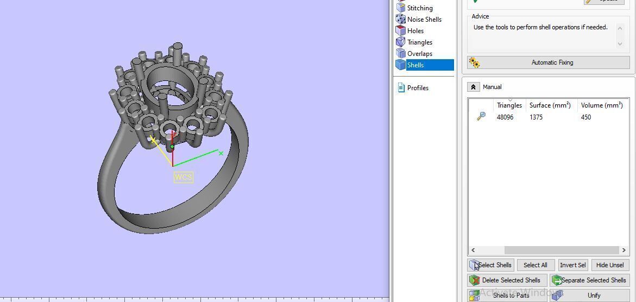Sort the shell list by Triangles
This screenshot has height=302, width=636.
(x=509, y=105)
